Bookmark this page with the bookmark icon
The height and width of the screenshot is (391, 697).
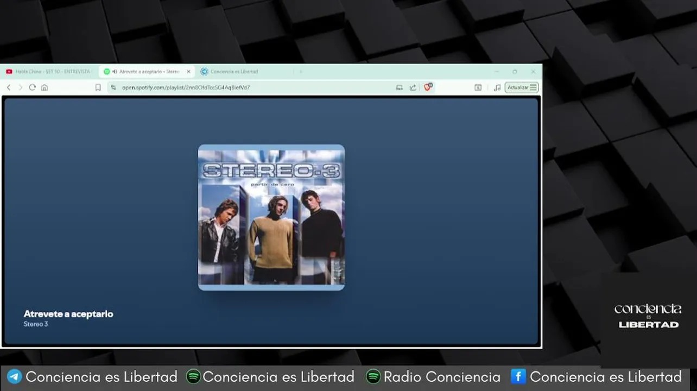pyautogui.click(x=98, y=87)
